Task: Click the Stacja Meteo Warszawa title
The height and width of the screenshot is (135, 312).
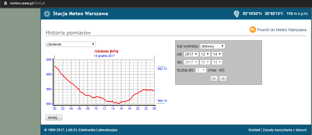Action: pyautogui.click(x=80, y=14)
